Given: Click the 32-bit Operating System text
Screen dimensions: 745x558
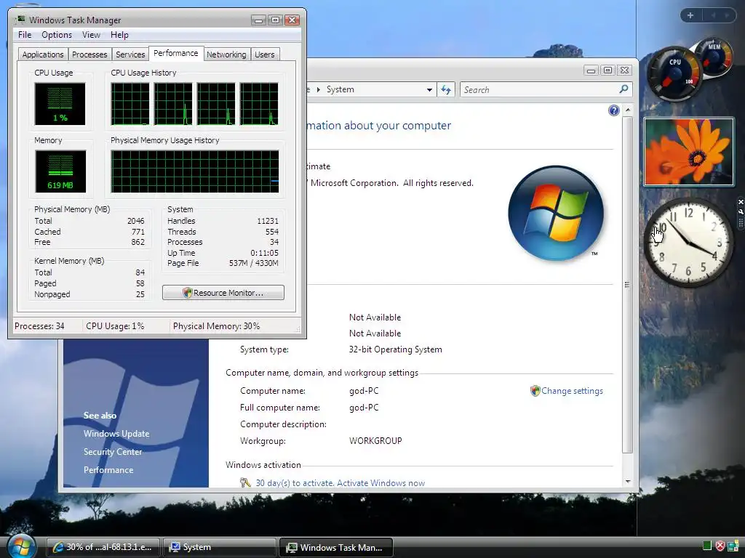Looking at the screenshot, I should pos(395,349).
